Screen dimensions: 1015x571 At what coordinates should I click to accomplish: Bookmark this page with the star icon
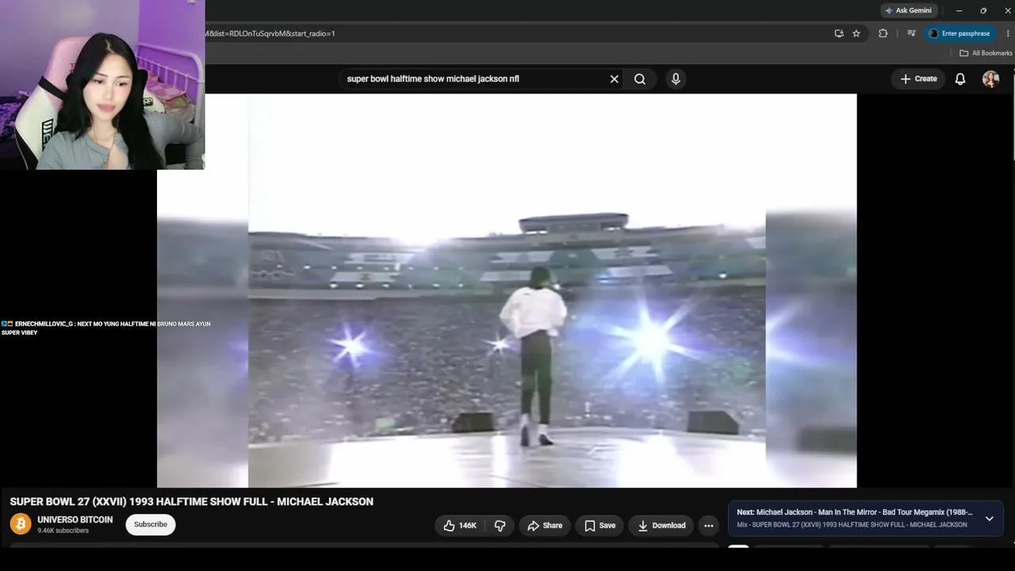click(856, 33)
